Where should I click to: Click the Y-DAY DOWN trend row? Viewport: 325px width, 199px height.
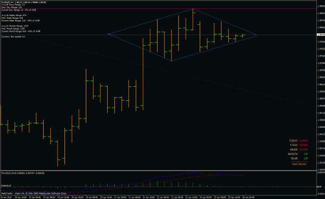coord(298,145)
